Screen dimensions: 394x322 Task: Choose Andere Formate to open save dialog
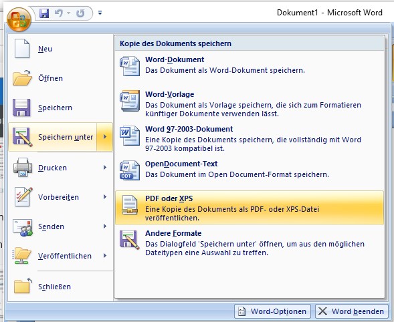(x=250, y=243)
